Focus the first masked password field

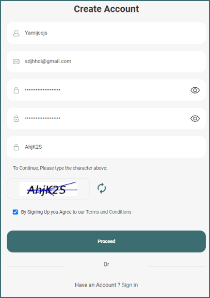(x=106, y=90)
